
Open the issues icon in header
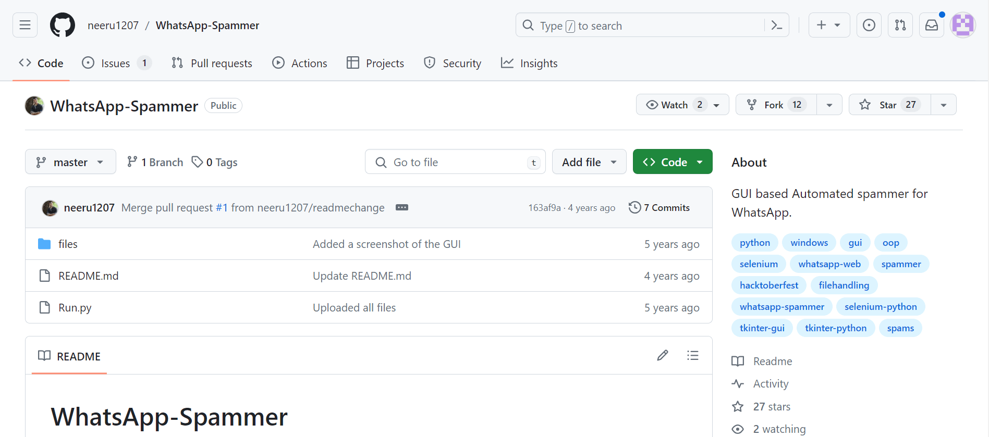pos(869,25)
